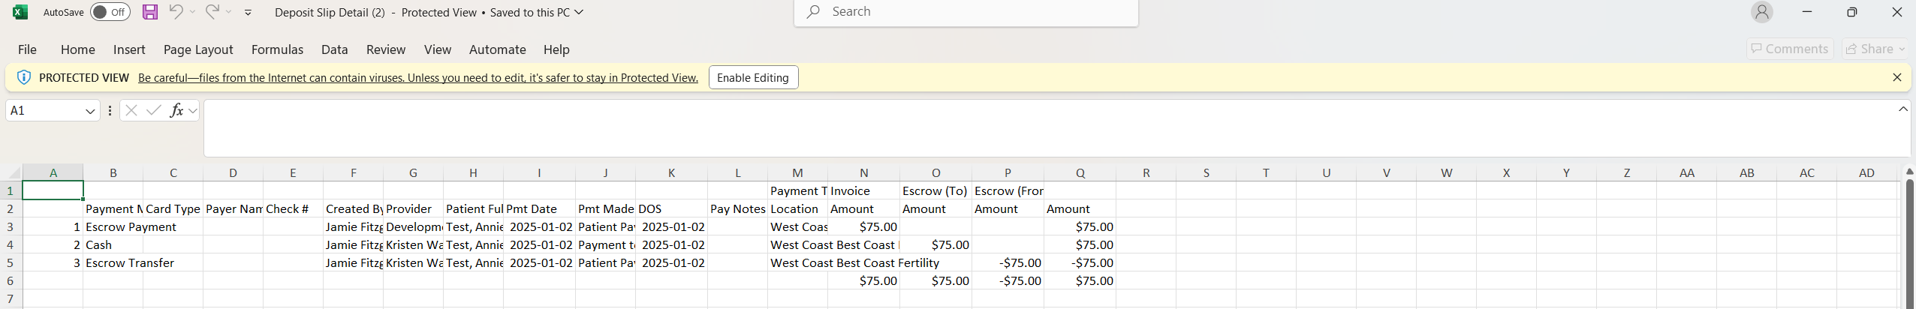This screenshot has width=1916, height=309.
Task: Click the Save icon in title bar
Action: tap(150, 12)
